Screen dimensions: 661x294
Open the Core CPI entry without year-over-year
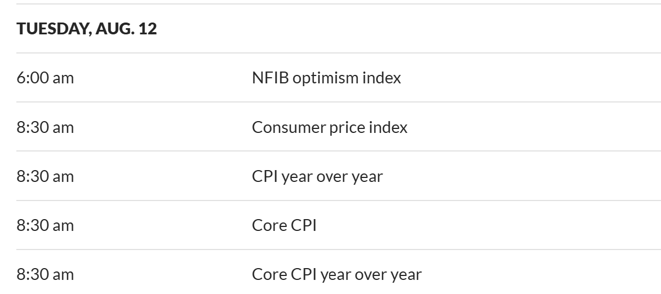(284, 225)
